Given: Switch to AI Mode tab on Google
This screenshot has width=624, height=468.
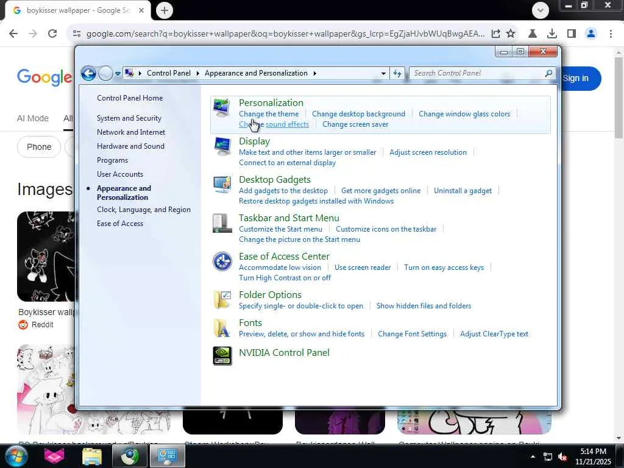Looking at the screenshot, I should coord(33,118).
